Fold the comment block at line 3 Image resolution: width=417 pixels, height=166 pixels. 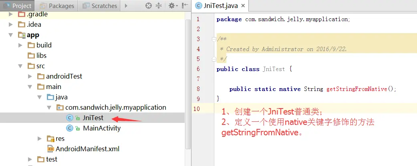pos(214,39)
